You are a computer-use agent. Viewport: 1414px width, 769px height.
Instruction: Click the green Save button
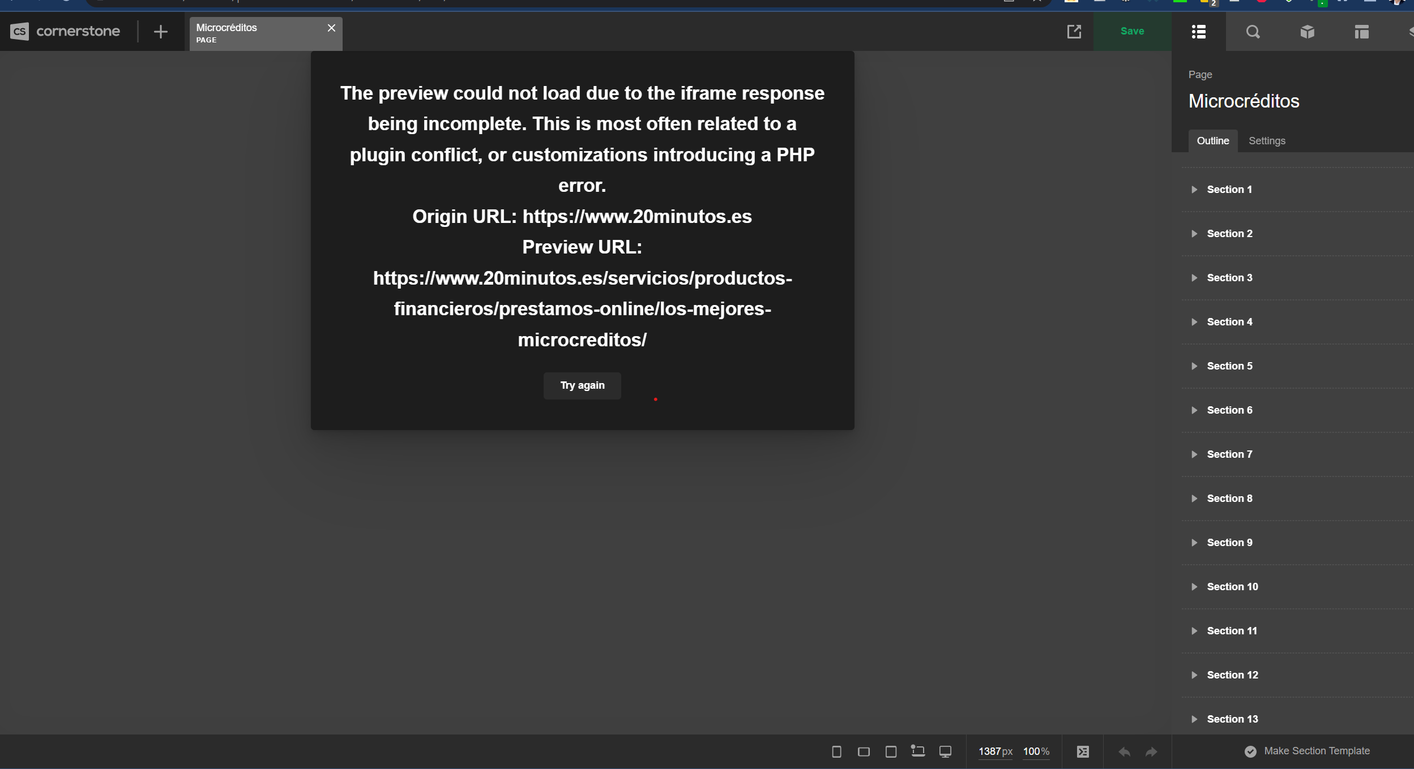tap(1132, 32)
